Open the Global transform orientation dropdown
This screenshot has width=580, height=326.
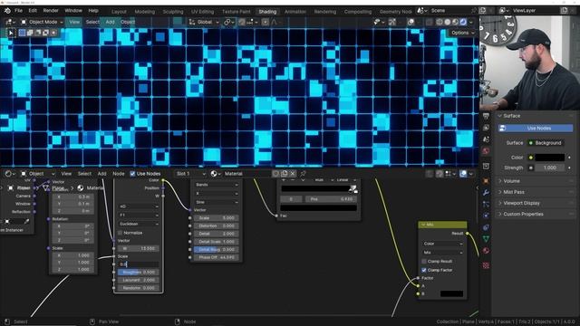click(x=204, y=22)
